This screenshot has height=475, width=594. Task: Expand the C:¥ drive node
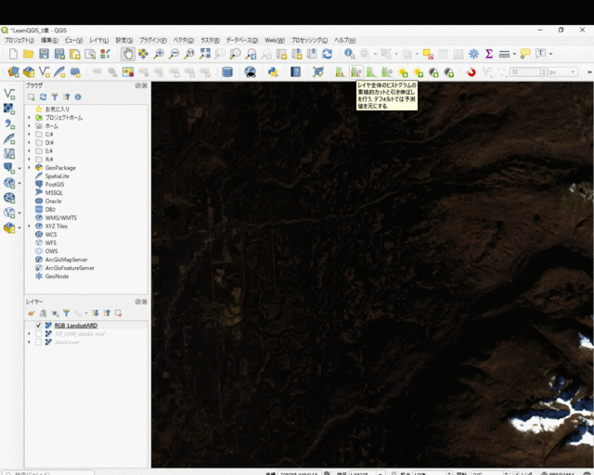(x=29, y=135)
